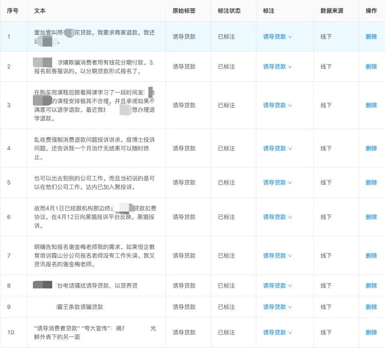Screen dimensions: 385x348
Task: Click 已标注 status in row 7
Action: coord(226,256)
